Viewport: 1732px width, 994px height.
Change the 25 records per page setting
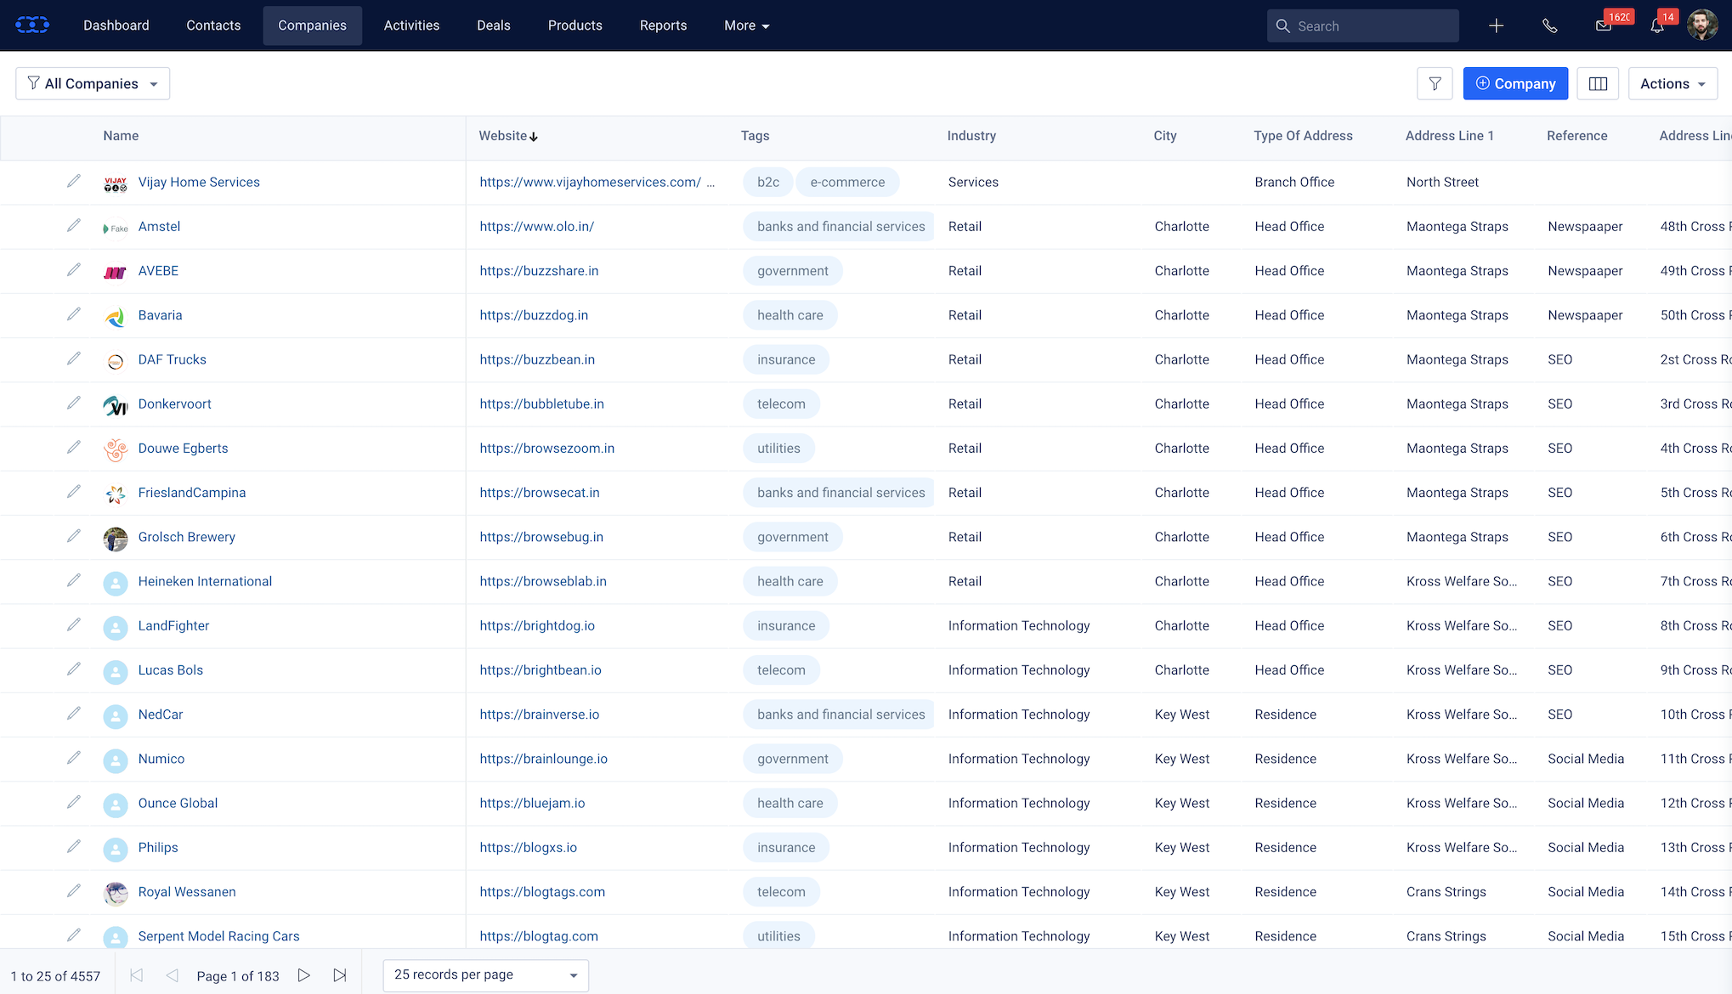pos(484,974)
